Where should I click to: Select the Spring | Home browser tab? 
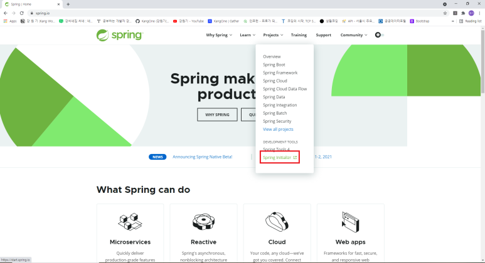[31, 4]
